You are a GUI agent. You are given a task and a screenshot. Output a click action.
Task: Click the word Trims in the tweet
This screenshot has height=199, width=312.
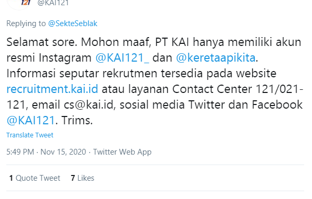coord(76,120)
